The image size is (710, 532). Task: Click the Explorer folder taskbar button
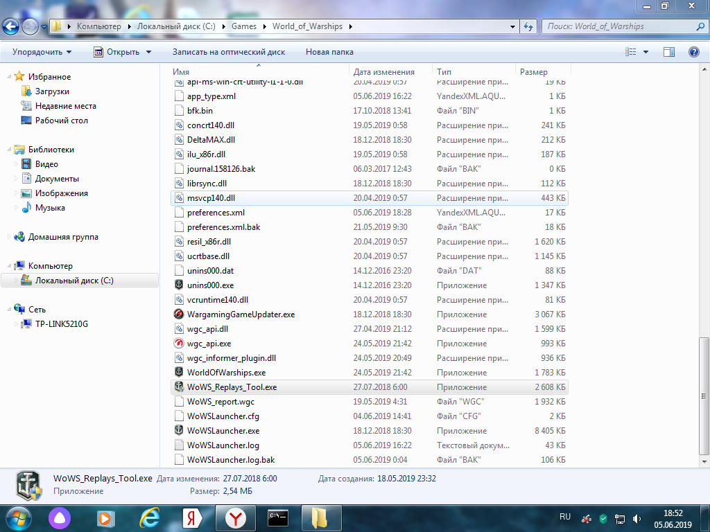point(320,518)
